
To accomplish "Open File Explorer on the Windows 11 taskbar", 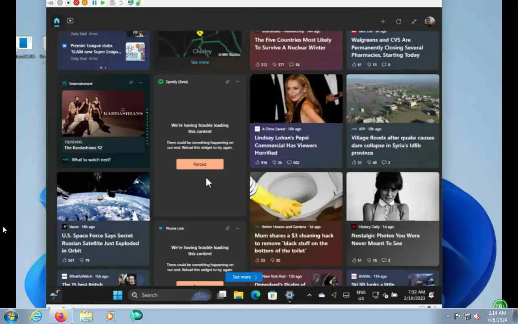I will tap(238, 295).
